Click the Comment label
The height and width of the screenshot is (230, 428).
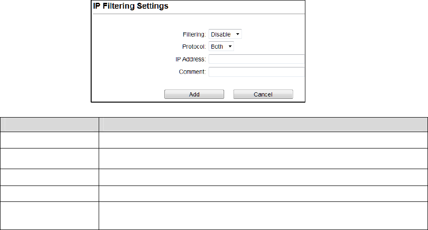point(193,72)
